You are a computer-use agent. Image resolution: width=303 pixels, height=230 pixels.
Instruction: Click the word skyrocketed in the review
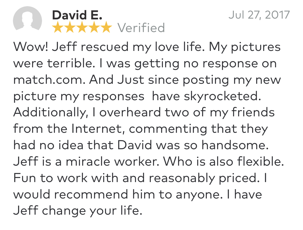221,96
